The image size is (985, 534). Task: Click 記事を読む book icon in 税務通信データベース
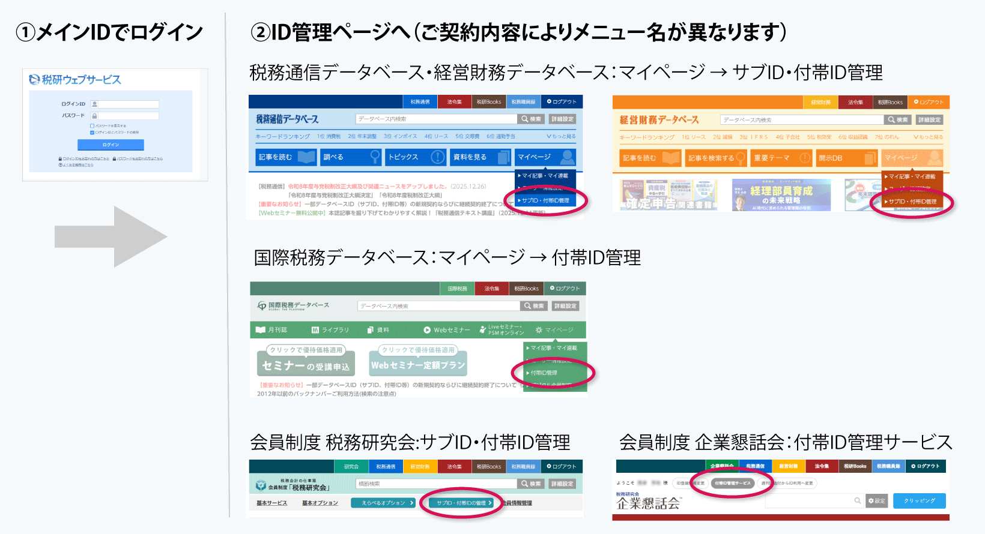point(307,157)
